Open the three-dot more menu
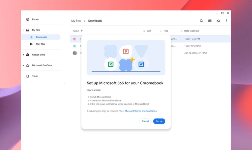The image size is (252, 150). coord(226,21)
